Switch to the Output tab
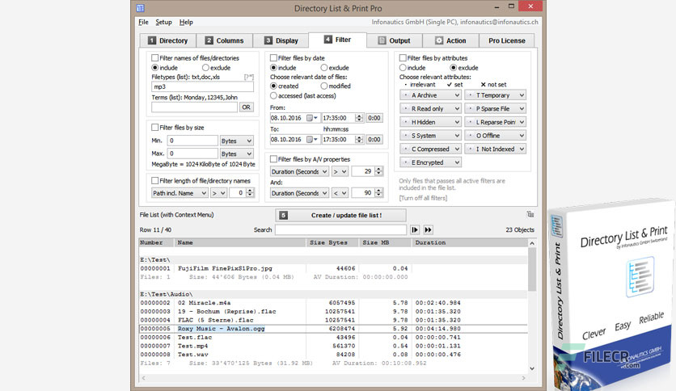This screenshot has width=676, height=391. (x=394, y=40)
